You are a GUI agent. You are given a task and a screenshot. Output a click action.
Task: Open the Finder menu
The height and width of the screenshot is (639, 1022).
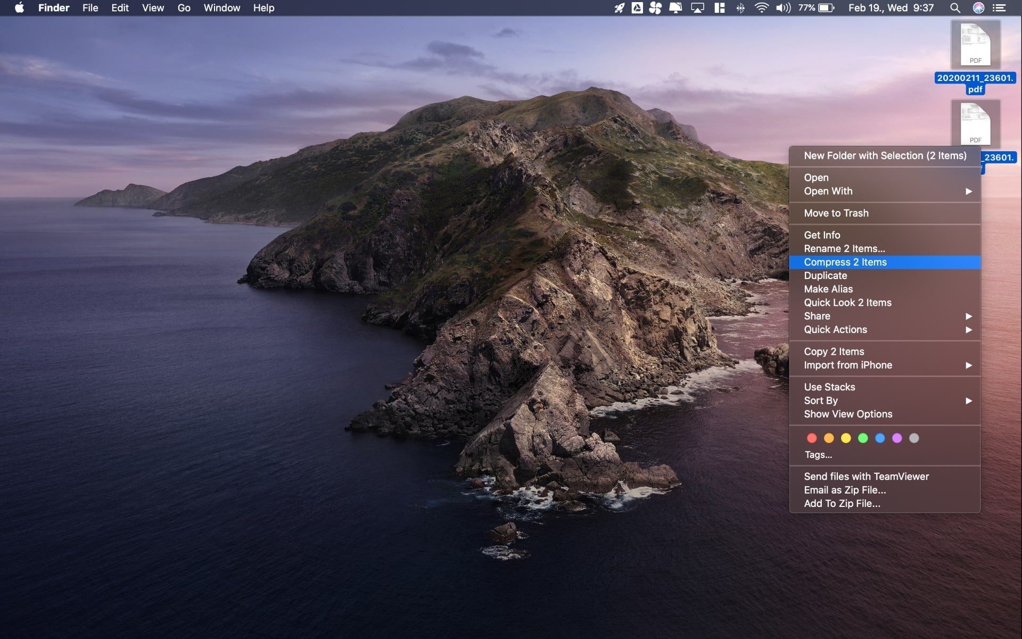tap(54, 8)
